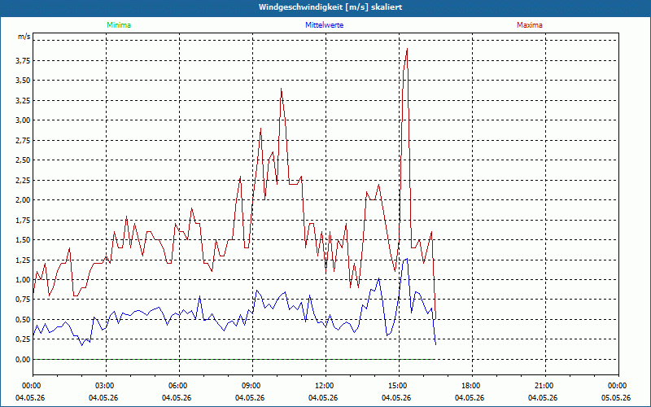The height and width of the screenshot is (407, 651).
Task: Click the y-axis value '2,00'
Action: click(23, 200)
